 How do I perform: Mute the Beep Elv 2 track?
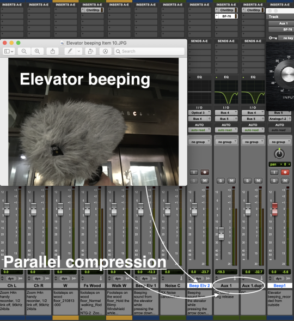pos(205,180)
